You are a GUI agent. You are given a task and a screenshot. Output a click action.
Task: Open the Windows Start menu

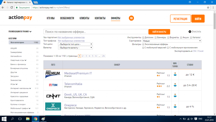point(4,119)
